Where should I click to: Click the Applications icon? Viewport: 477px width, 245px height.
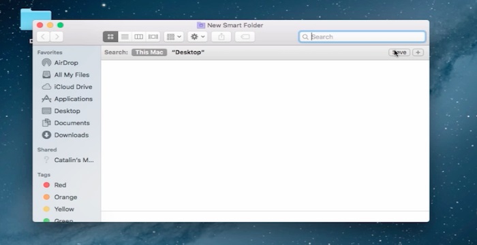point(46,99)
